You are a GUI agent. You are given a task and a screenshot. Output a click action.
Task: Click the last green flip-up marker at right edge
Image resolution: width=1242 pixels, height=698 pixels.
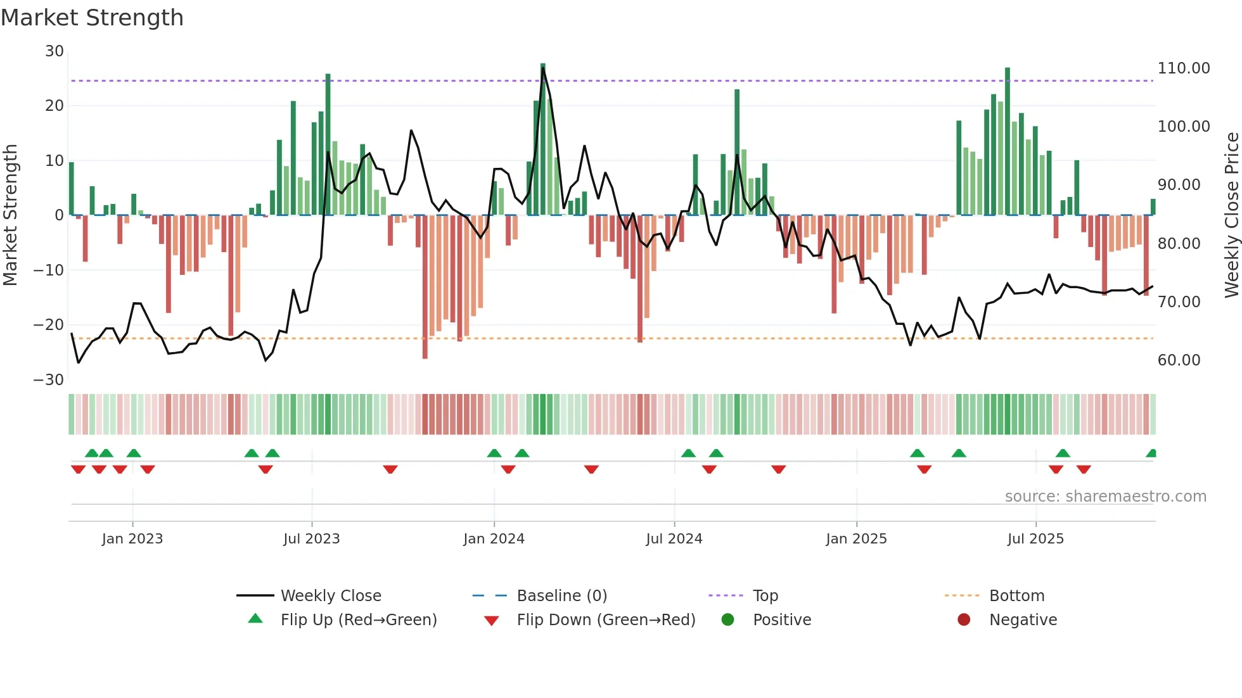pyautogui.click(x=1151, y=453)
